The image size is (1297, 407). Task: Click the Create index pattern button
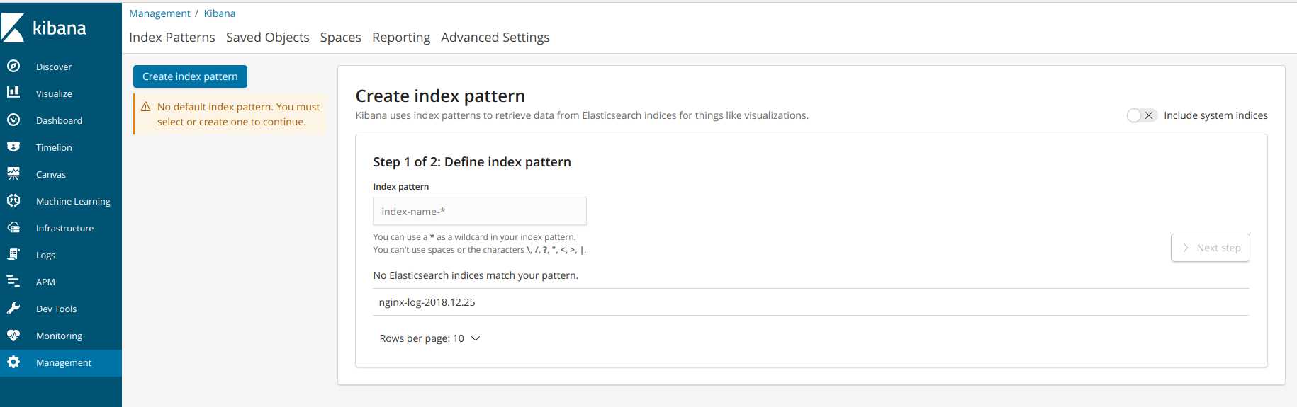coord(190,76)
